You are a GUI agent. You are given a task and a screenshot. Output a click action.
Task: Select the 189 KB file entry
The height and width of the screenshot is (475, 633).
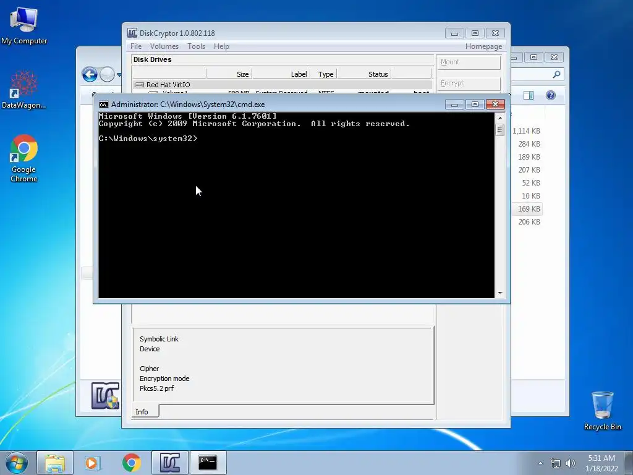click(x=529, y=156)
